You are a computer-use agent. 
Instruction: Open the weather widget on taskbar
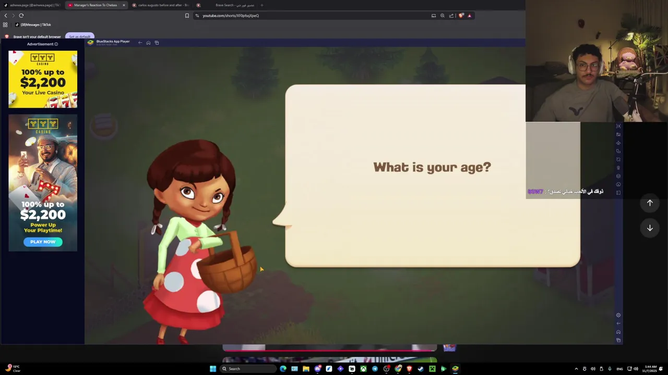click(13, 369)
